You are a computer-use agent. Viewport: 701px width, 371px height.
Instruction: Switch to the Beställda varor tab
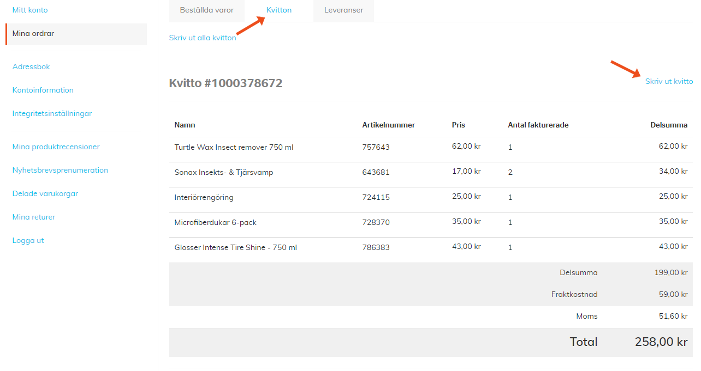[207, 10]
